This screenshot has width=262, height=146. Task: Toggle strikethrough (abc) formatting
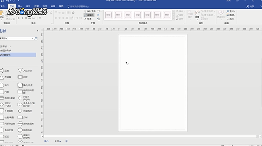pos(29,18)
